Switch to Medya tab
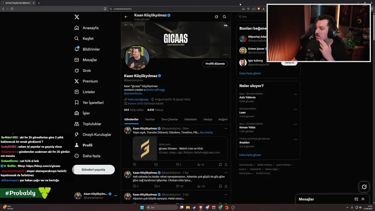The image size is (375, 211). [208, 119]
